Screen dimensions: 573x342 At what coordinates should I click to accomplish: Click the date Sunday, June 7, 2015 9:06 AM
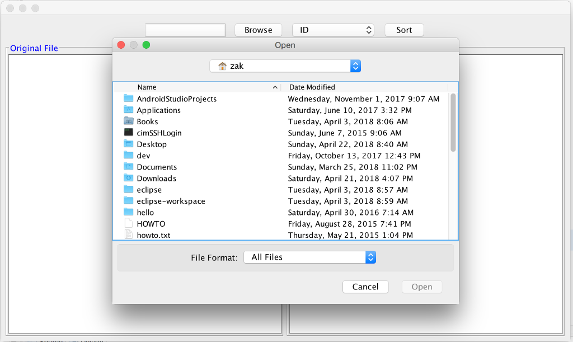point(345,133)
